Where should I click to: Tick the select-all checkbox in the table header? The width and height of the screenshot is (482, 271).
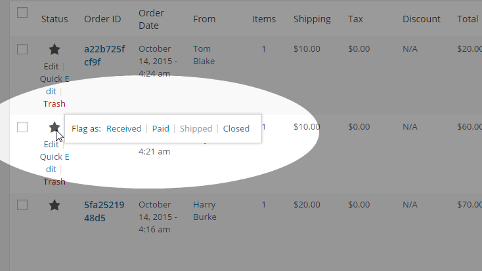coord(22,12)
